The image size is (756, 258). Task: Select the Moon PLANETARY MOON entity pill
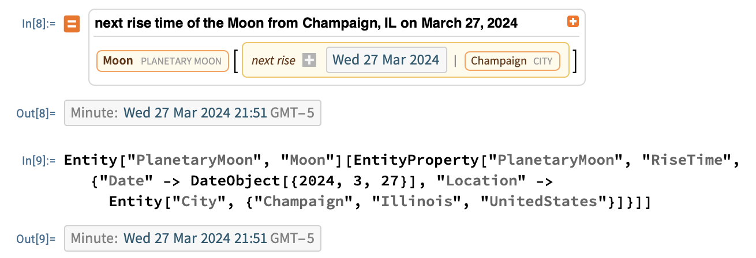point(163,60)
